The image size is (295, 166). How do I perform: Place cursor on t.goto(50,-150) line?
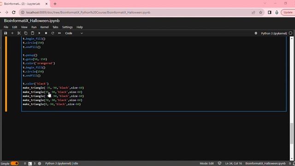[35, 59]
